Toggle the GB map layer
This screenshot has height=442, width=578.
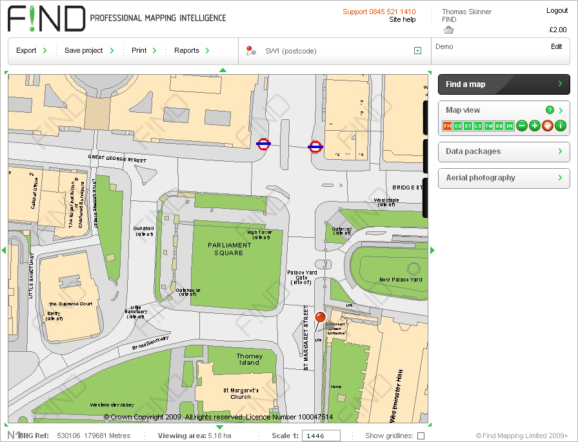(499, 126)
